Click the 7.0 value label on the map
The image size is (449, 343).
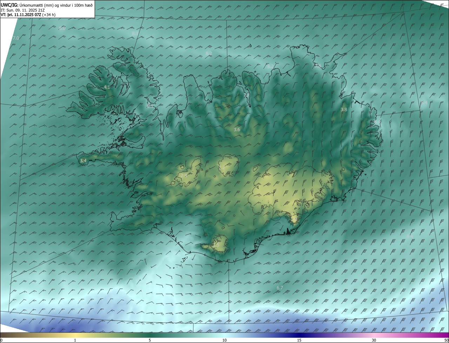(16, 38)
